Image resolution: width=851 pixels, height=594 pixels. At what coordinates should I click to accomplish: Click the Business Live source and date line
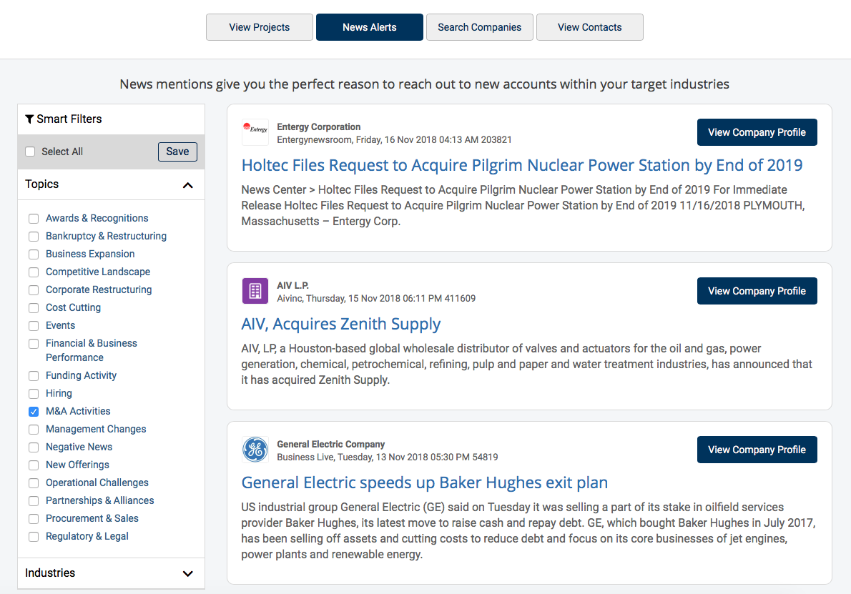pos(388,457)
